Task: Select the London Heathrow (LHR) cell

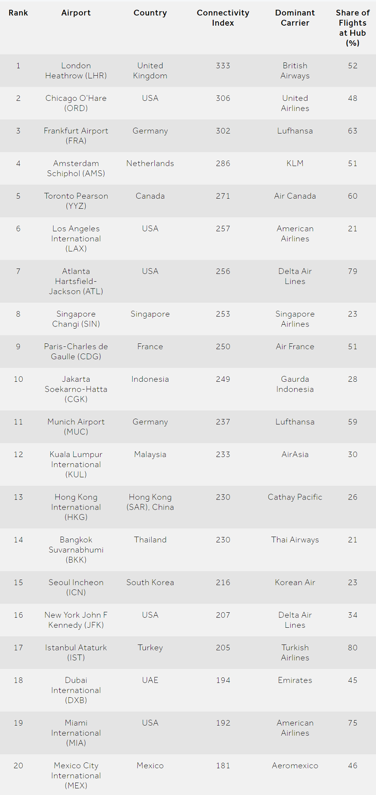Action: point(76,71)
